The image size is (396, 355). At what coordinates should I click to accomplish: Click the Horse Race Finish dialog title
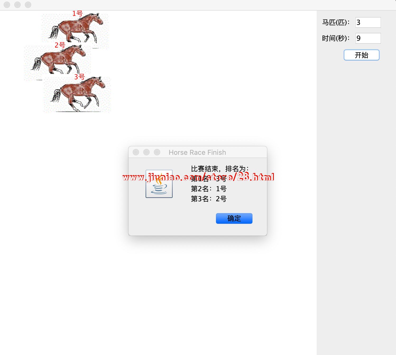click(197, 152)
